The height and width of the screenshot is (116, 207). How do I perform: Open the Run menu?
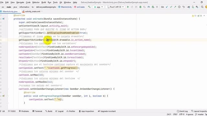49,2
